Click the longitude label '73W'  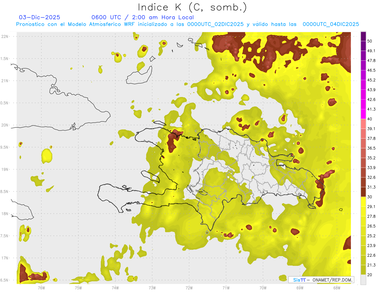click(152, 287)
